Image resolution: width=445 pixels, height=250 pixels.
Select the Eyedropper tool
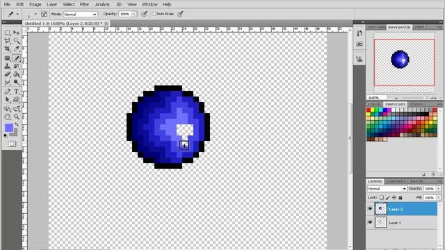17,49
